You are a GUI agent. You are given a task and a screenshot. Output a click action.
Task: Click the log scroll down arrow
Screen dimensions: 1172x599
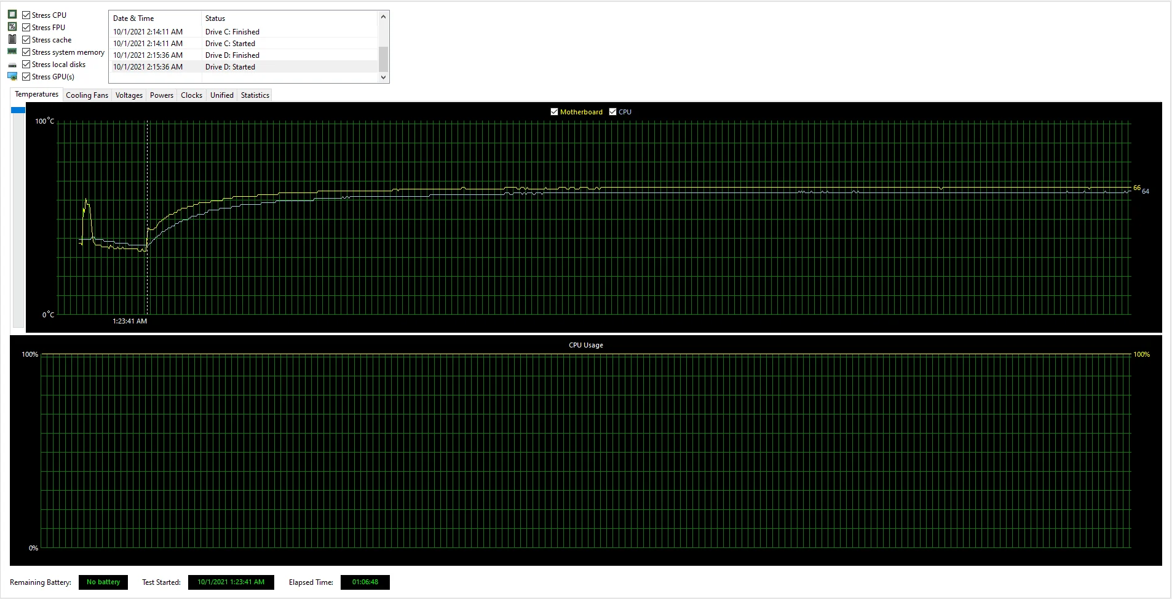coord(383,77)
